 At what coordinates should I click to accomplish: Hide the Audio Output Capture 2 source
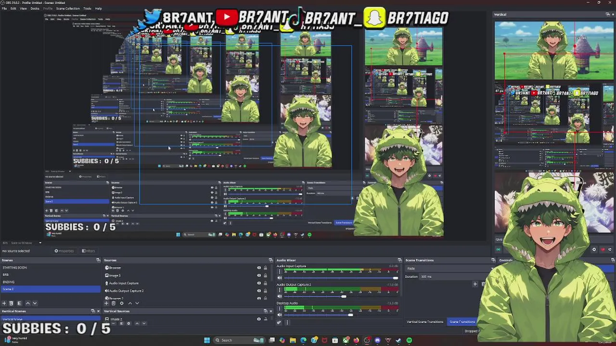pyautogui.click(x=259, y=291)
